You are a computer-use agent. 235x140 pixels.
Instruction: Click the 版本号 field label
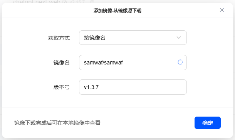(62, 87)
